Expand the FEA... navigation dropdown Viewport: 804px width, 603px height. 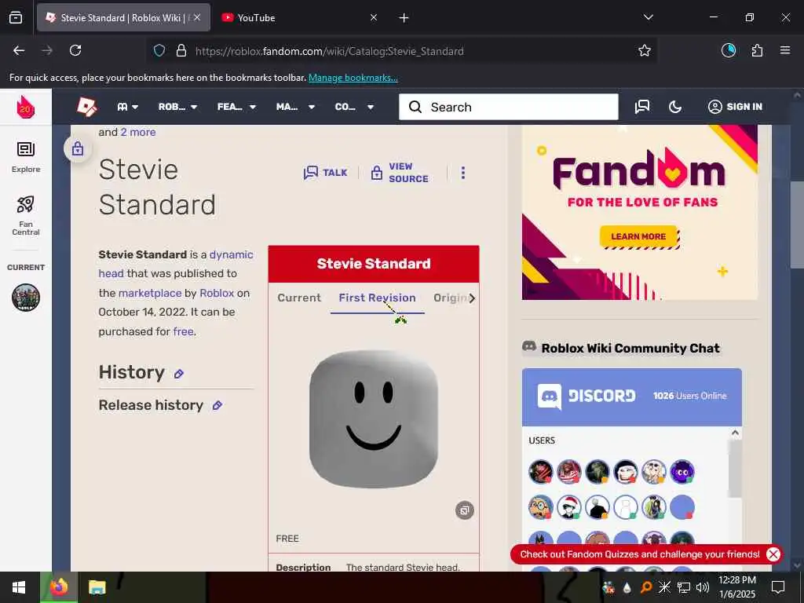click(x=236, y=107)
